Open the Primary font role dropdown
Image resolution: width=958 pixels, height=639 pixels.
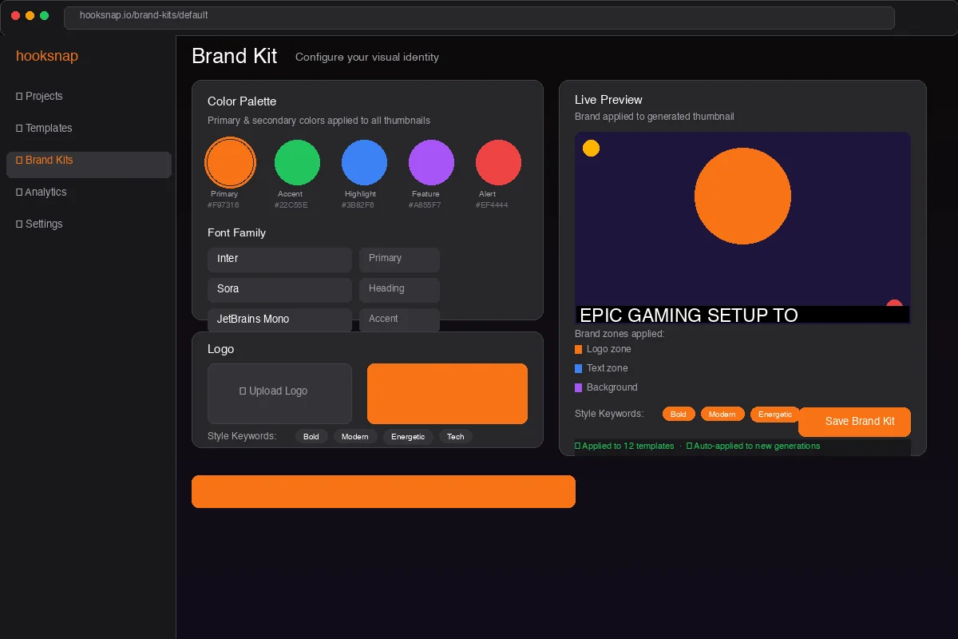(399, 259)
